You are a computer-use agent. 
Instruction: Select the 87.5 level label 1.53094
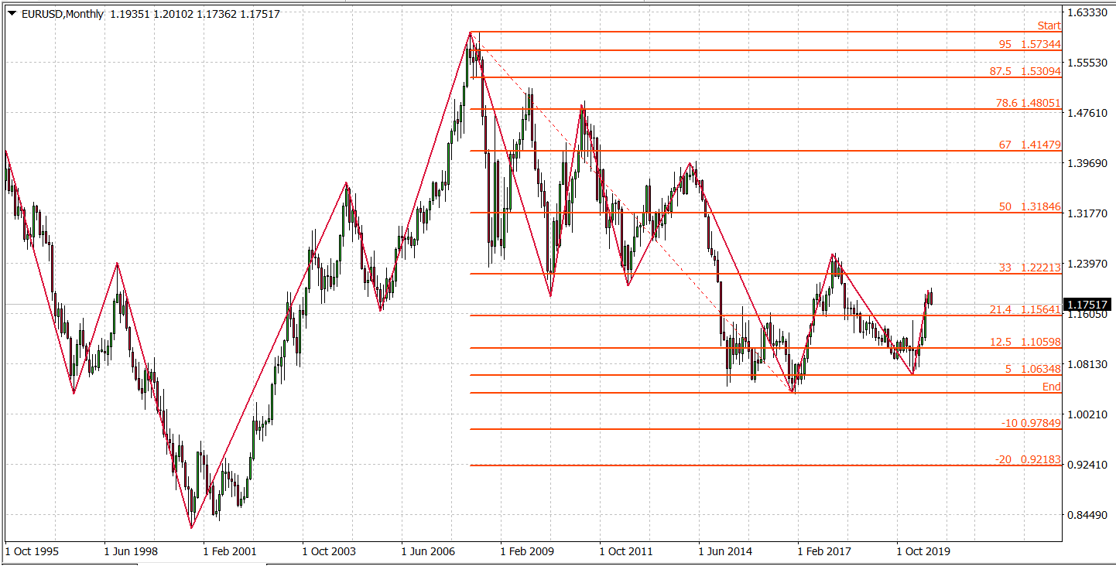pos(1025,71)
